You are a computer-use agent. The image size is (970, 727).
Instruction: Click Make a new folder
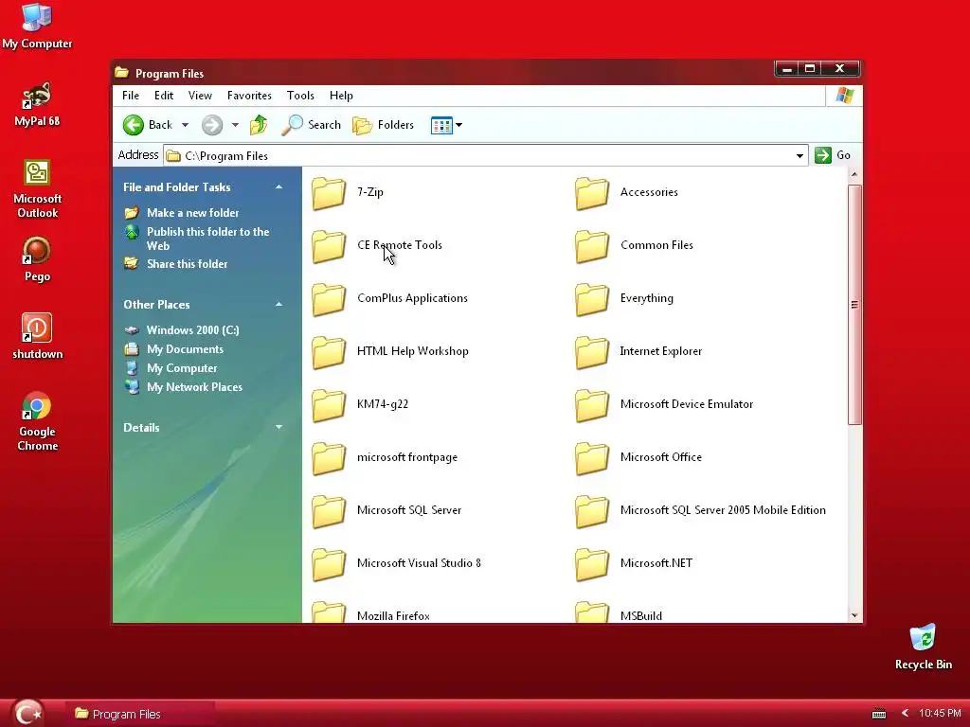(x=192, y=213)
